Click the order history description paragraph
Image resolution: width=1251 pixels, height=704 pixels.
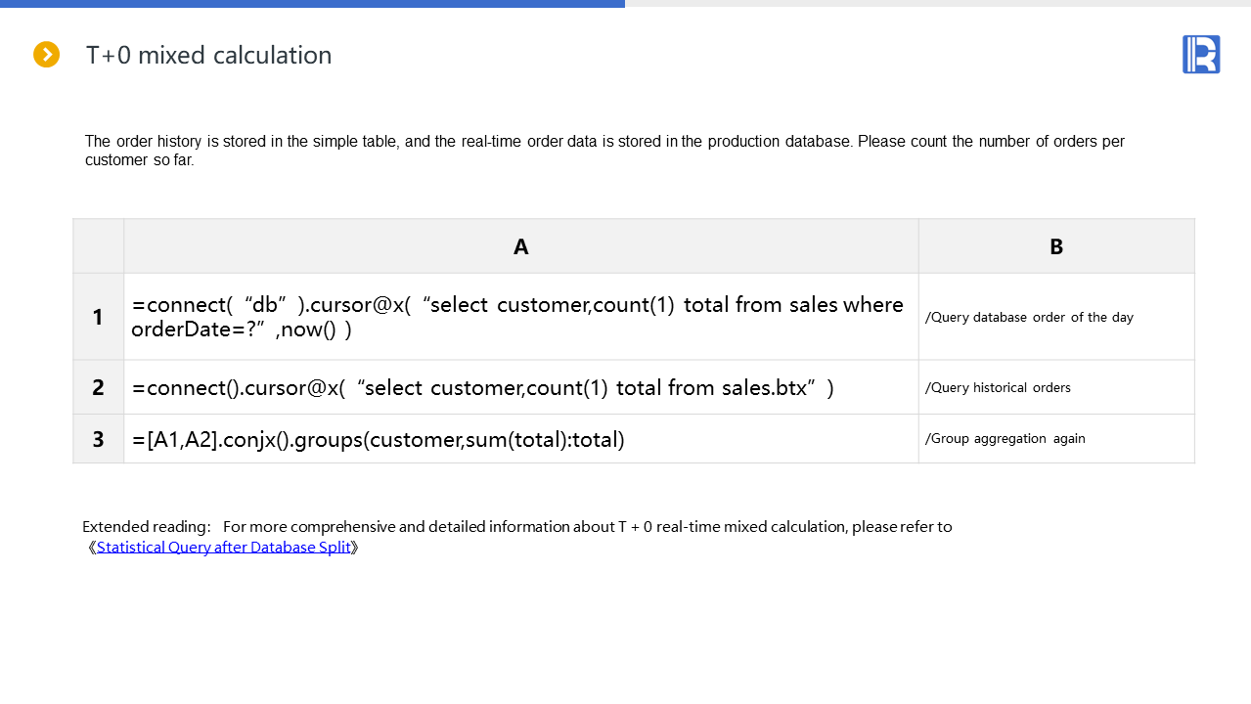point(603,151)
